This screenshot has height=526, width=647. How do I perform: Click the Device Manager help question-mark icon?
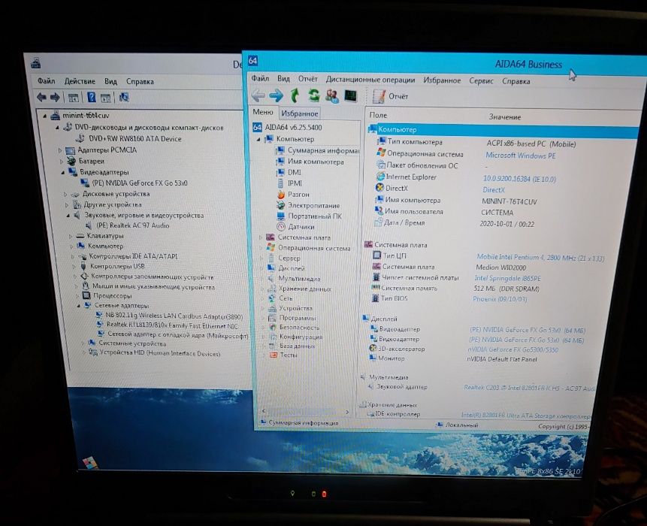coord(92,98)
